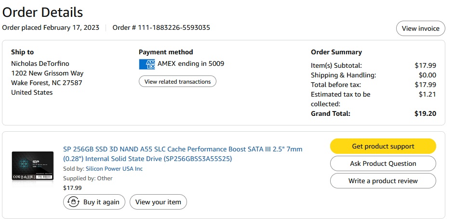Click the reorder icon on Buy it again
Image resolution: width=454 pixels, height=224 pixels.
coord(73,202)
